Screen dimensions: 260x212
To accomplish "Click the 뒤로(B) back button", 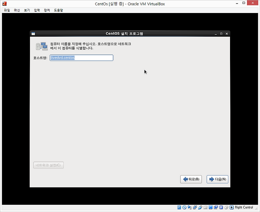I will click(191, 179).
